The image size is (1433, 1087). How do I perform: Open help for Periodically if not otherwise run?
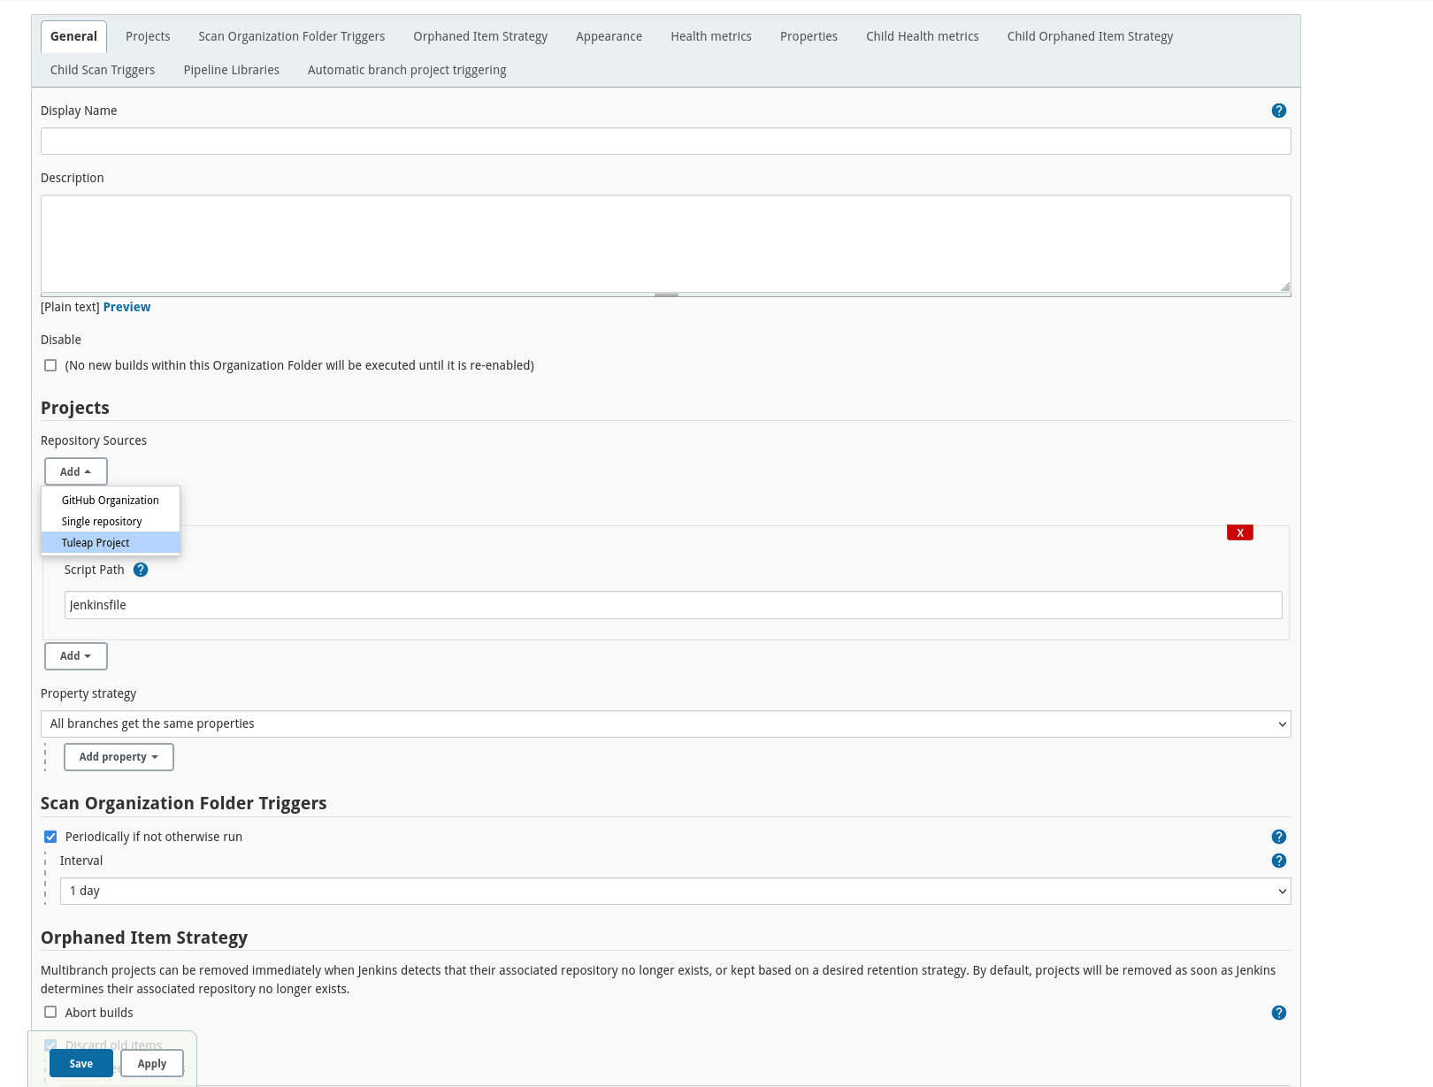click(1278, 836)
